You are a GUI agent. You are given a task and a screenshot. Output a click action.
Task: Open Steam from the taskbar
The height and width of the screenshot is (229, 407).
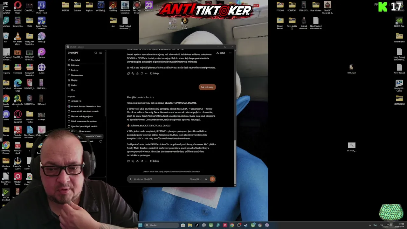tap(246, 225)
